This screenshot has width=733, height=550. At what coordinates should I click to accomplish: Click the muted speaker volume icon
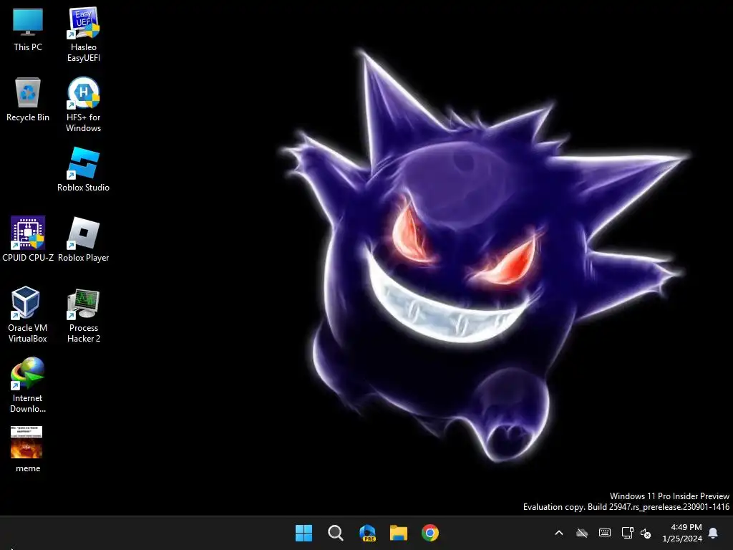click(x=646, y=533)
